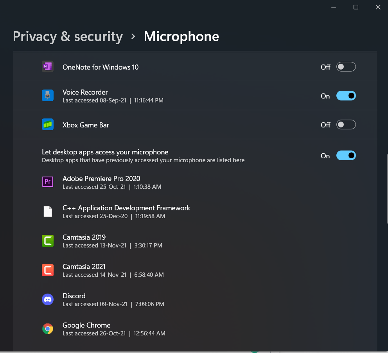Disable desktop apps microphone access toggle
The height and width of the screenshot is (353, 388).
[x=346, y=156]
